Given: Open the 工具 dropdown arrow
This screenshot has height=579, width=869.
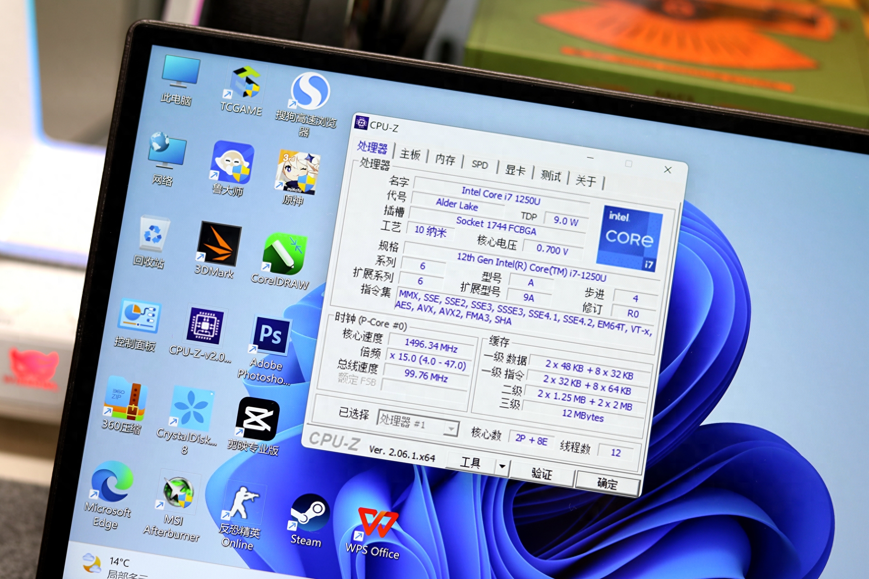Looking at the screenshot, I should pos(502,466).
